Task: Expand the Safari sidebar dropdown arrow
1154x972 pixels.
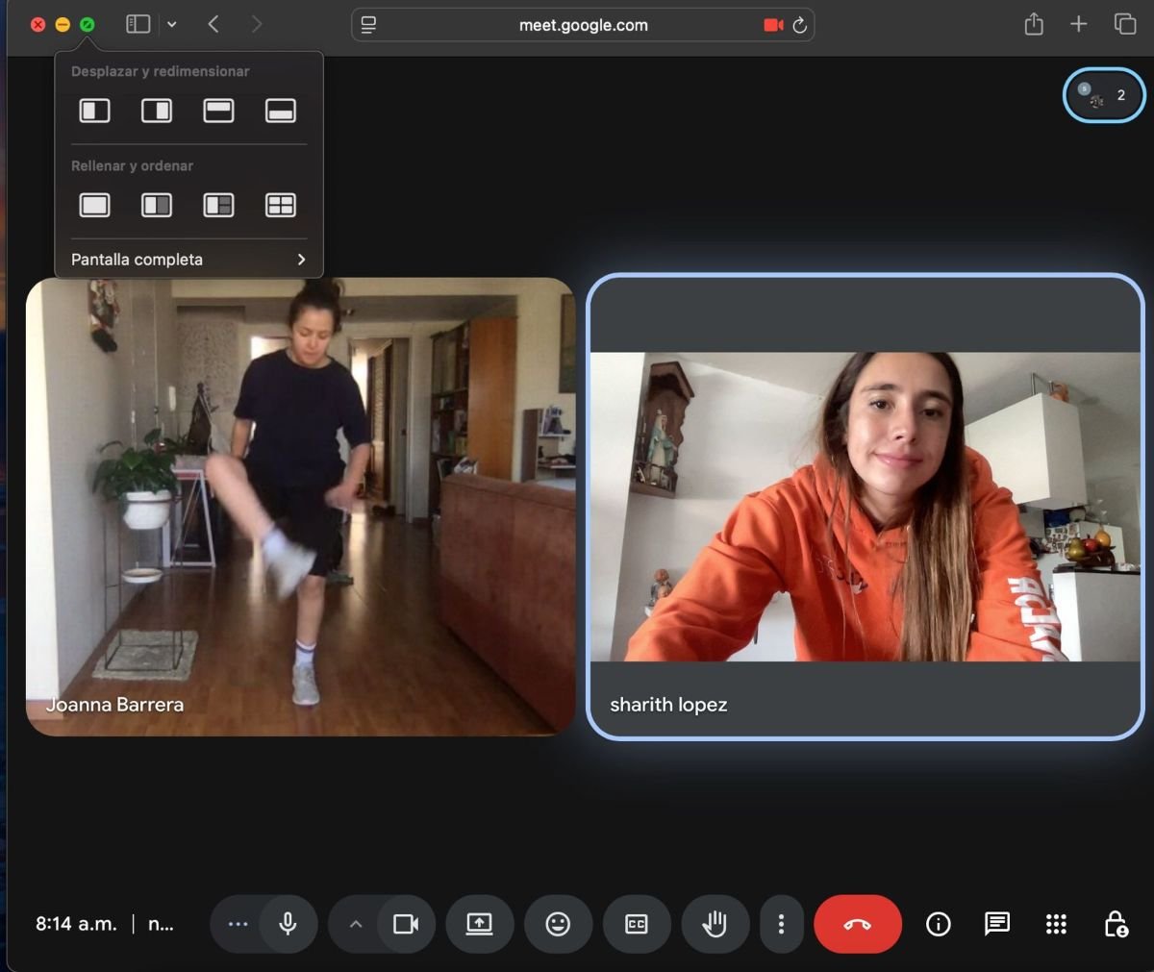Action: (x=172, y=24)
